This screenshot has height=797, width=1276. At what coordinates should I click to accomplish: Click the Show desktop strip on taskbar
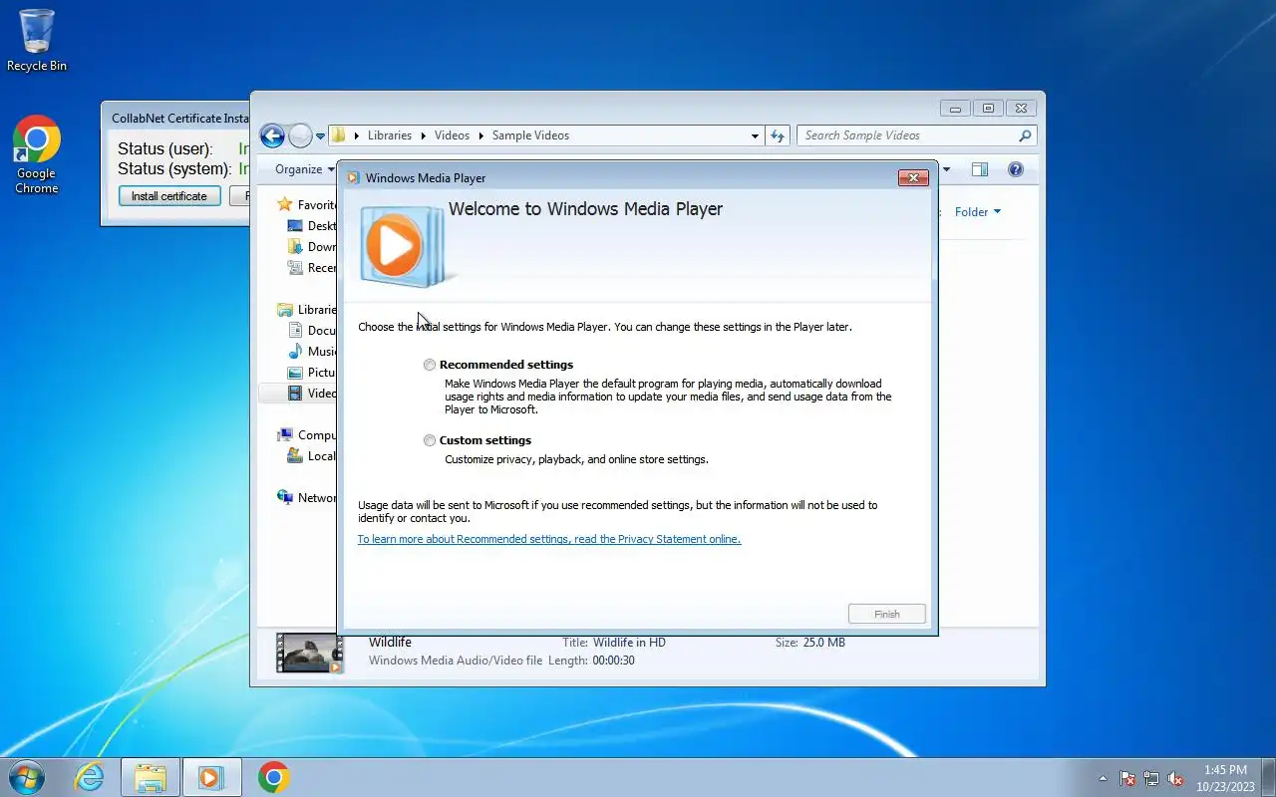point(1269,777)
